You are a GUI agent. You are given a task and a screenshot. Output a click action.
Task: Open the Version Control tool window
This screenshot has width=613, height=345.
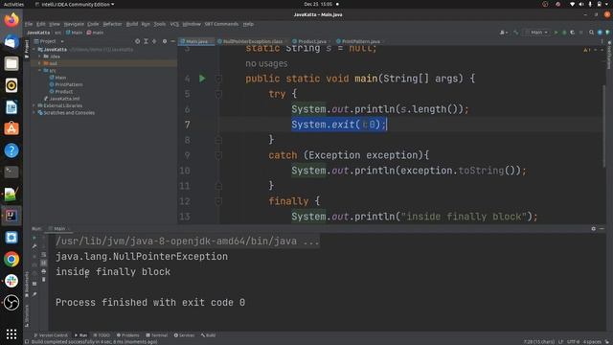click(51, 335)
